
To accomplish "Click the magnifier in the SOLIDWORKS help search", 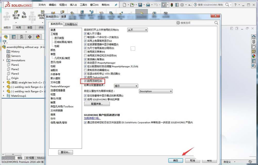I will tap(227, 5).
